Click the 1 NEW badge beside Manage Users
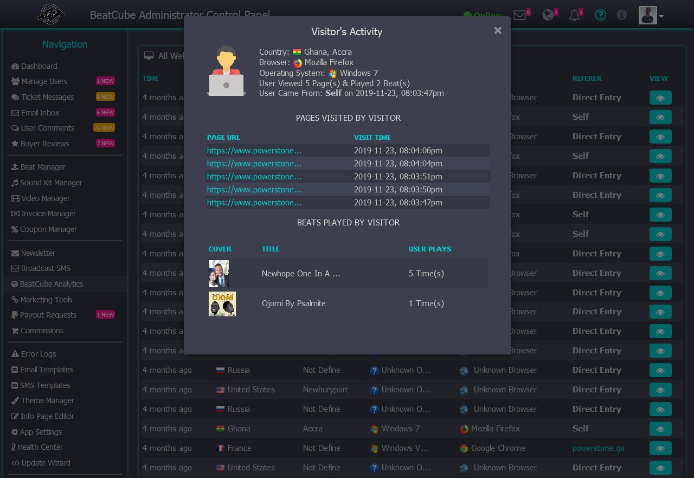Image resolution: width=694 pixels, height=478 pixels. tap(105, 81)
